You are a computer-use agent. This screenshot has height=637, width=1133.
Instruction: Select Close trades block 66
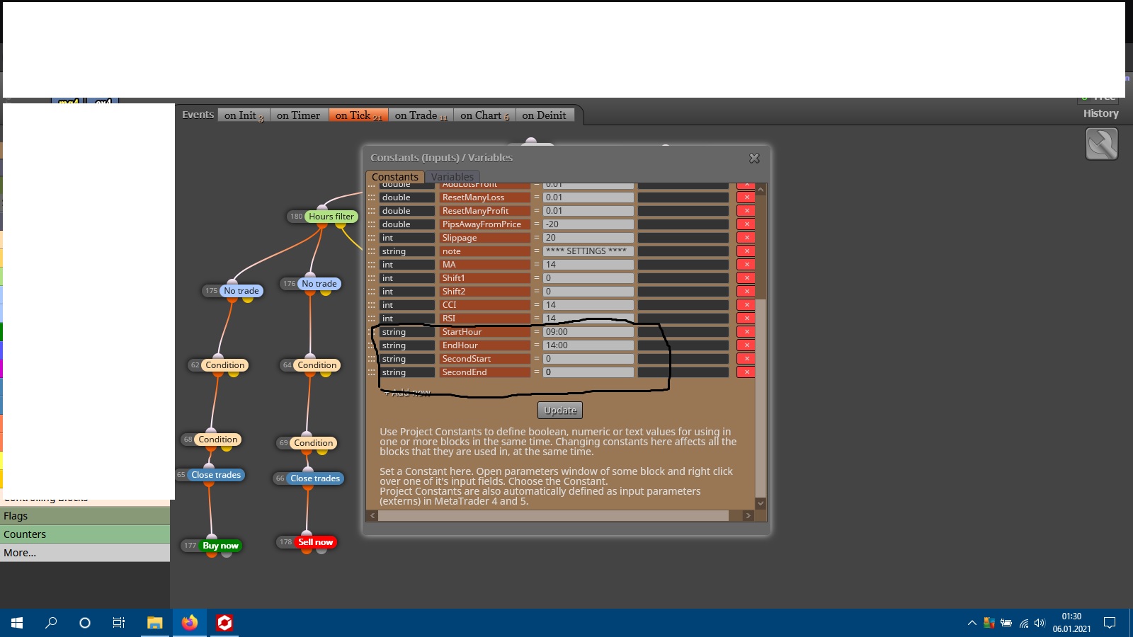click(315, 478)
